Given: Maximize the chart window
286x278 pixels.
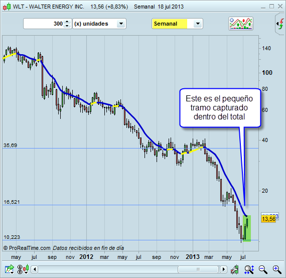Looking at the screenshot, I should click(271, 7).
